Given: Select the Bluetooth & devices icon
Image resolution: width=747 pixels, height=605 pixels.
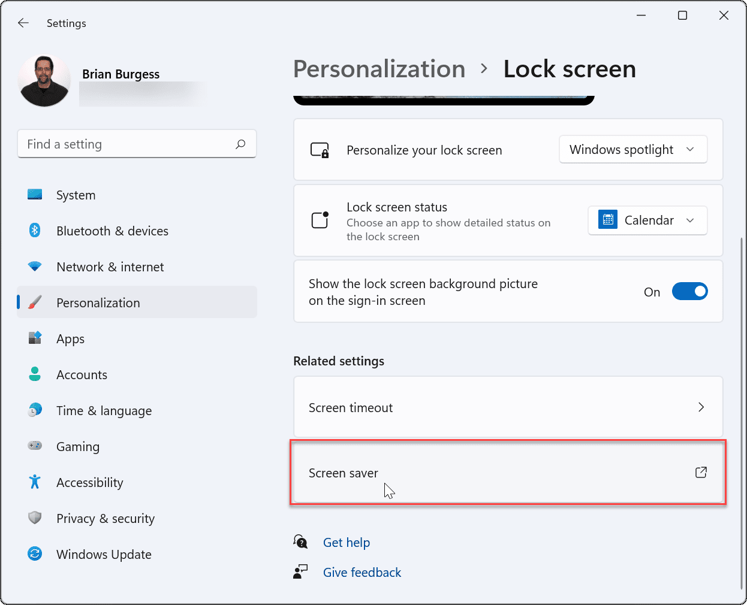Looking at the screenshot, I should click(x=35, y=231).
